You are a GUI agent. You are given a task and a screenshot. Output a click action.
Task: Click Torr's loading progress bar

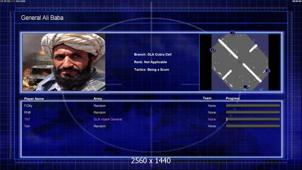253,126
